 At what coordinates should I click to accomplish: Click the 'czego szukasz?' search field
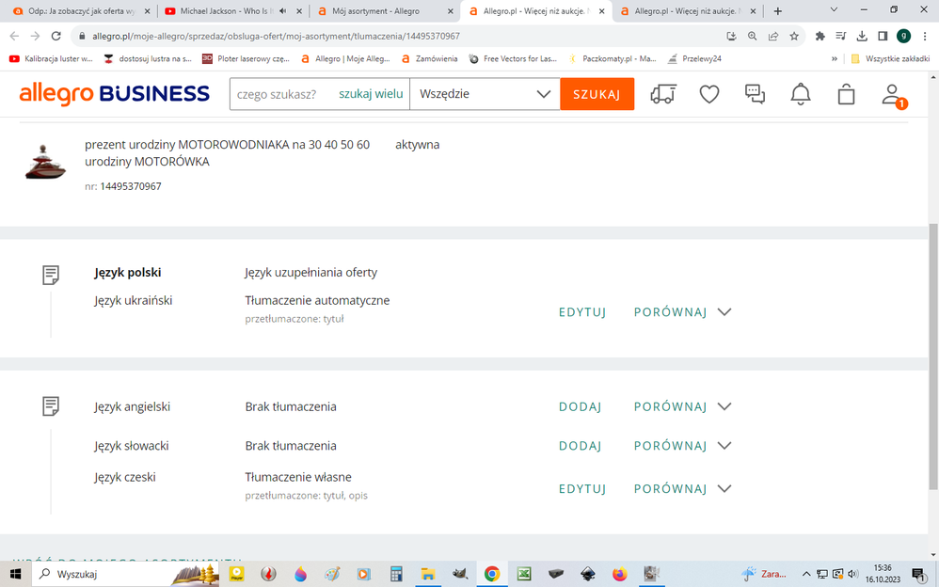(x=282, y=94)
